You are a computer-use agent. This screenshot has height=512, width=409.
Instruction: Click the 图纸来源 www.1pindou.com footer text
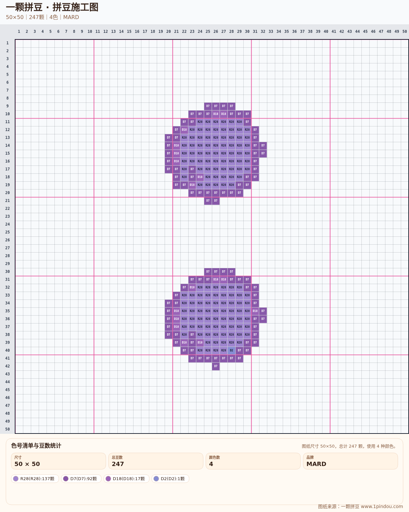[360, 506]
